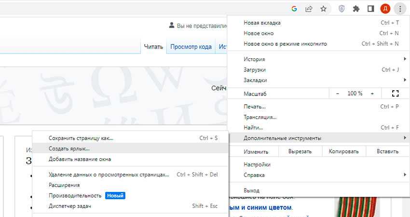
Task: Toggle the side panel icon
Action: [x=370, y=9]
